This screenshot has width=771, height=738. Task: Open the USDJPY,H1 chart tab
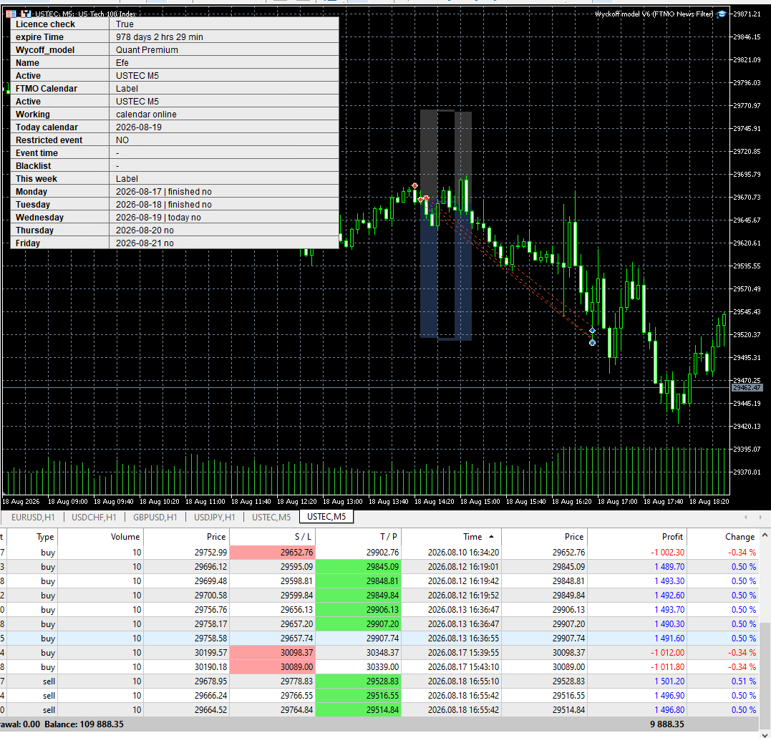[214, 518]
